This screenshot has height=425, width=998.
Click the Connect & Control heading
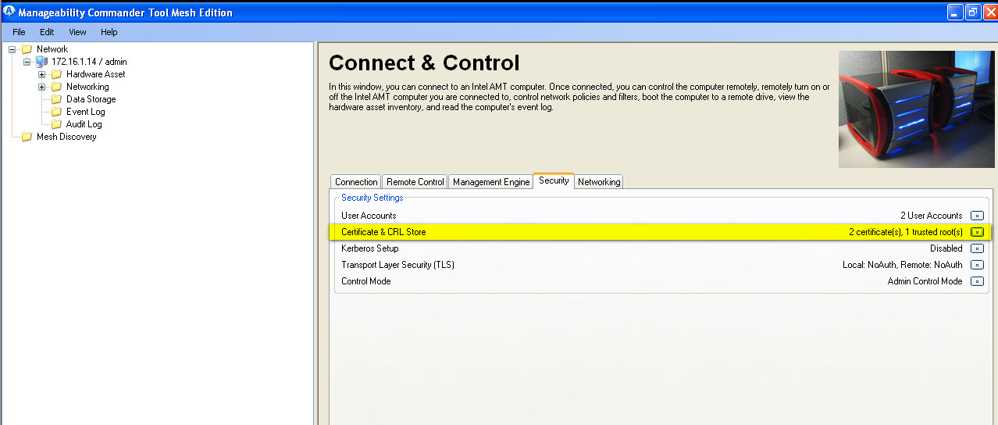coord(424,63)
